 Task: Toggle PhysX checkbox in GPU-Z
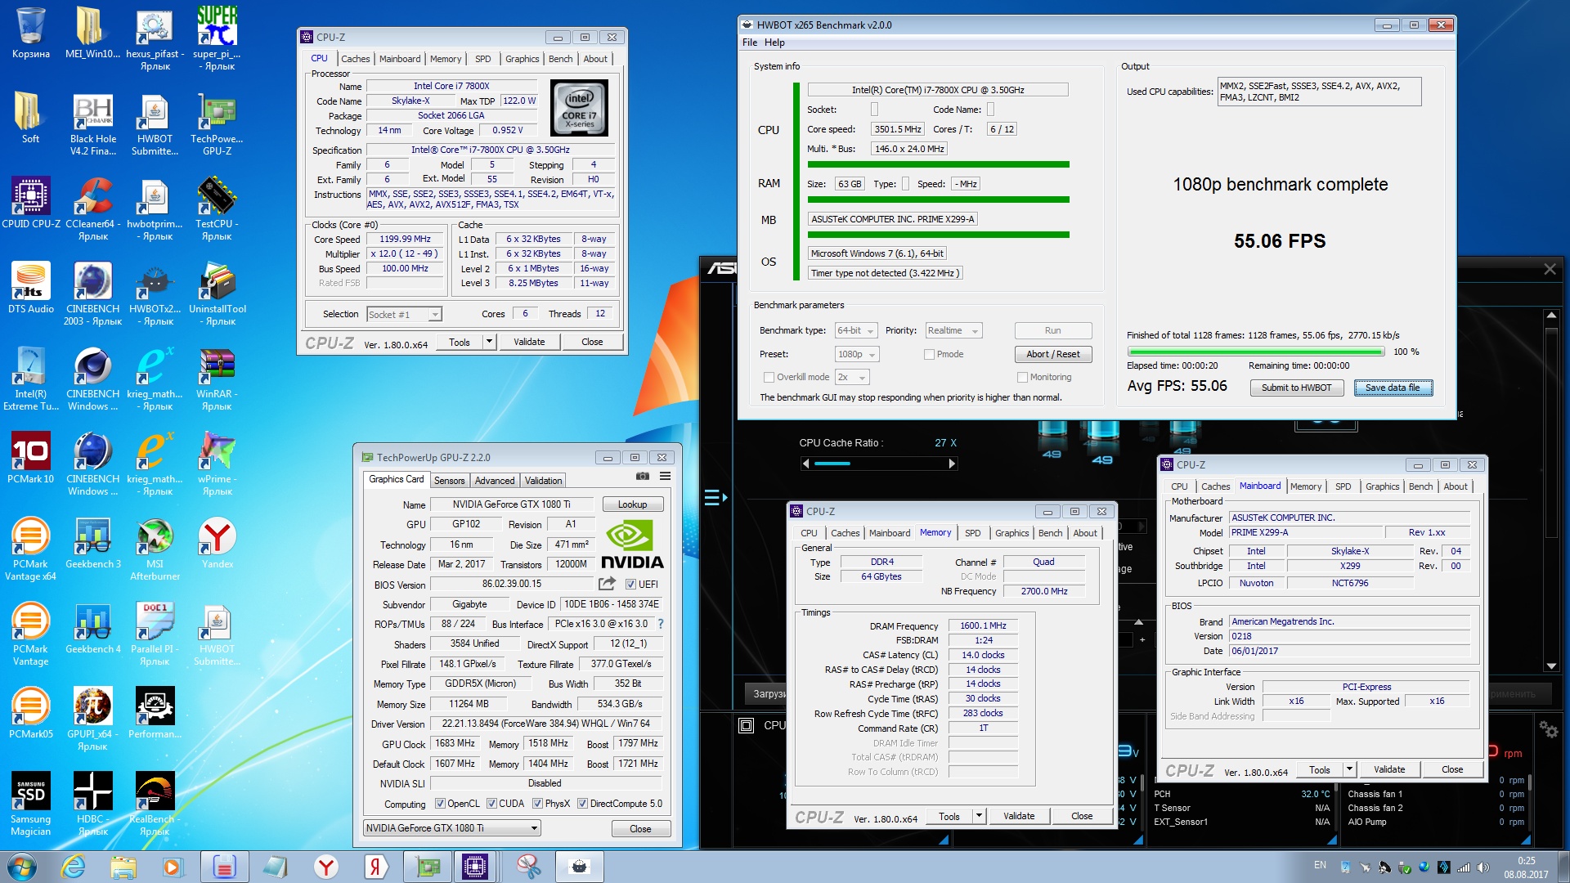click(537, 804)
